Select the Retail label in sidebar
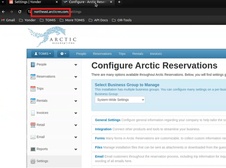Viewport: 226px width, 168px height. pyautogui.click(x=41, y=125)
